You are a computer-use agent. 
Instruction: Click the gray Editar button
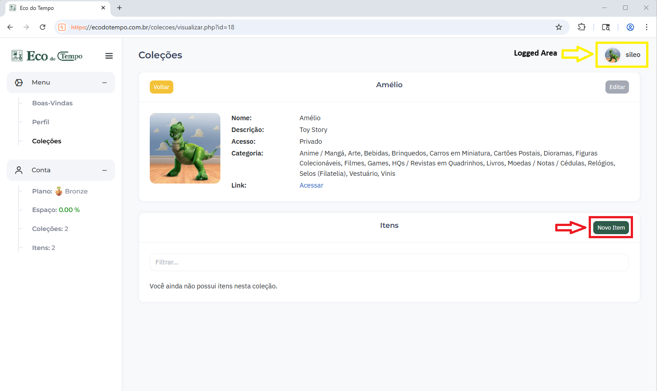click(617, 87)
